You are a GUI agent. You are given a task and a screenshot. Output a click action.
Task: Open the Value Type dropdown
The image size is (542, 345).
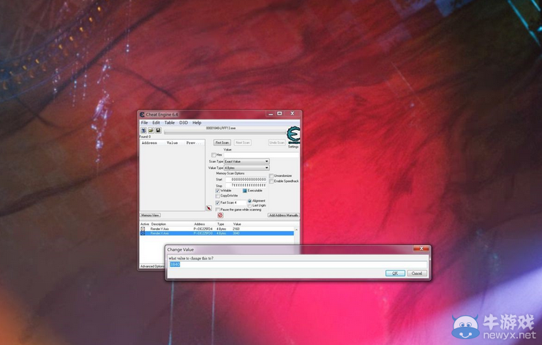(x=246, y=168)
